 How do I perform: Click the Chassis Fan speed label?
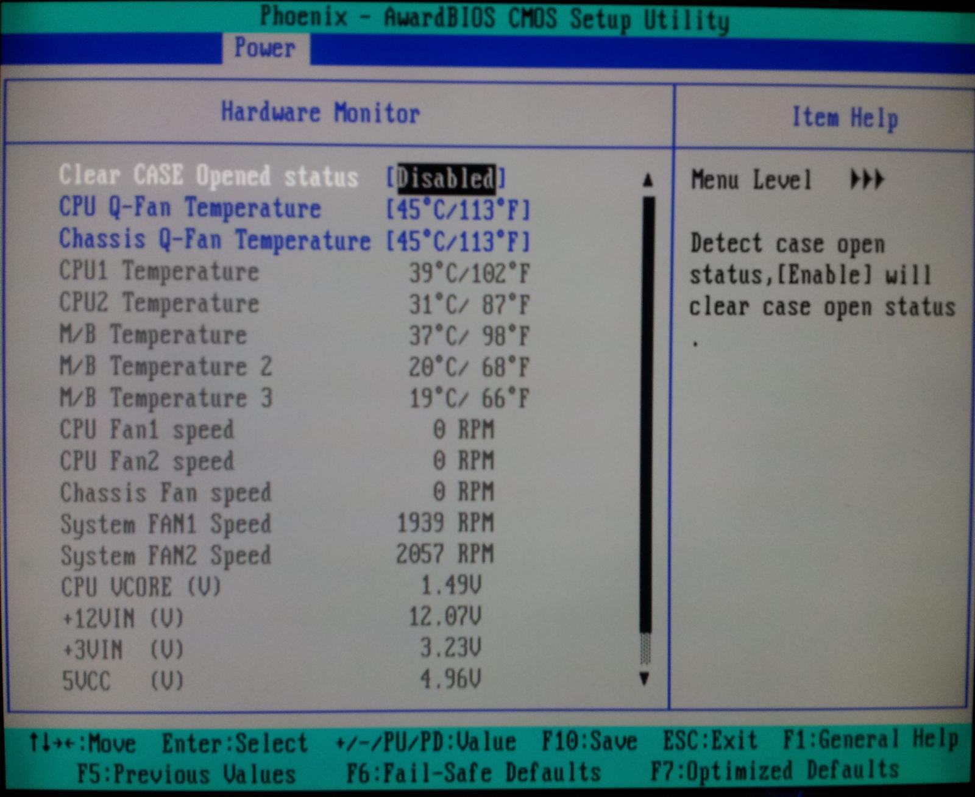click(166, 493)
